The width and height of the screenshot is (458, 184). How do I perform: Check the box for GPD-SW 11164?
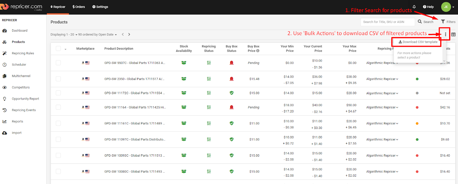(x=58, y=107)
